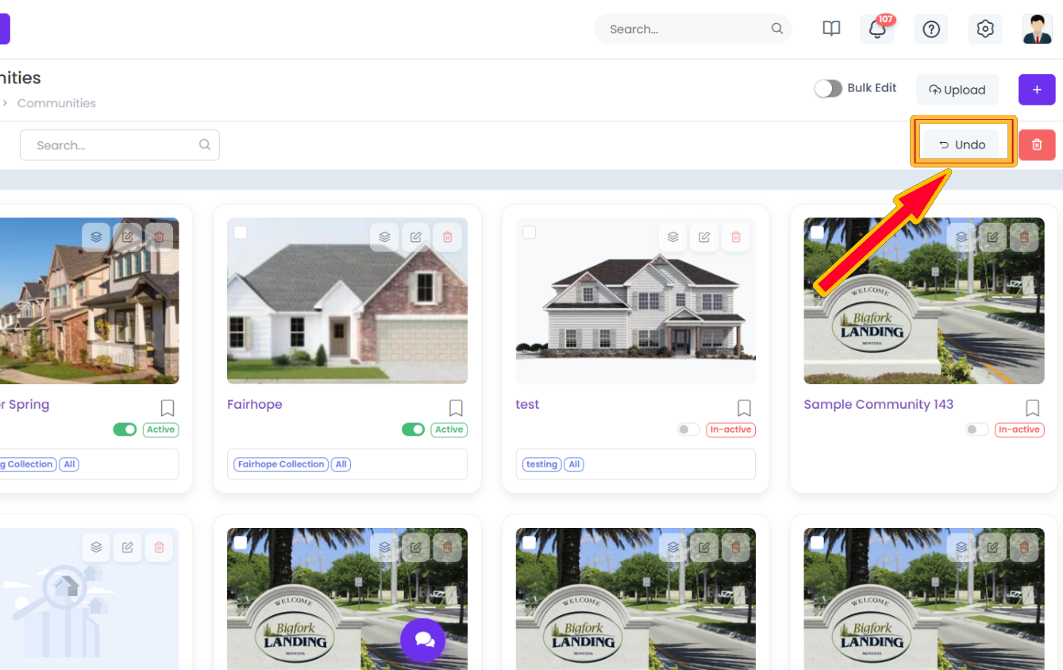Open the floating chat bubble
The height and width of the screenshot is (670, 1063).
pyautogui.click(x=424, y=640)
